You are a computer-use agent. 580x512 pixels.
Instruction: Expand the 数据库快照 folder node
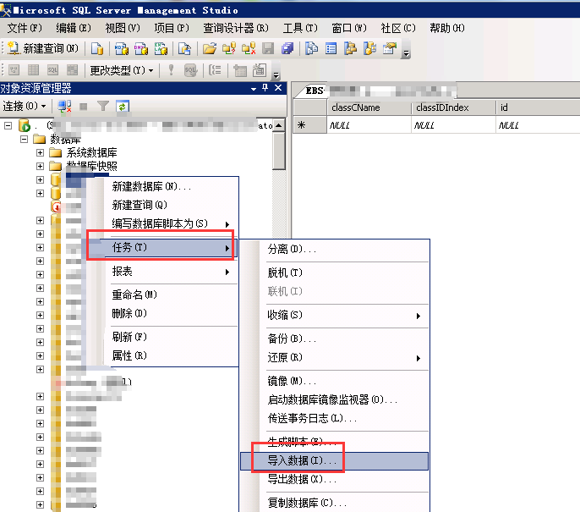click(x=40, y=167)
